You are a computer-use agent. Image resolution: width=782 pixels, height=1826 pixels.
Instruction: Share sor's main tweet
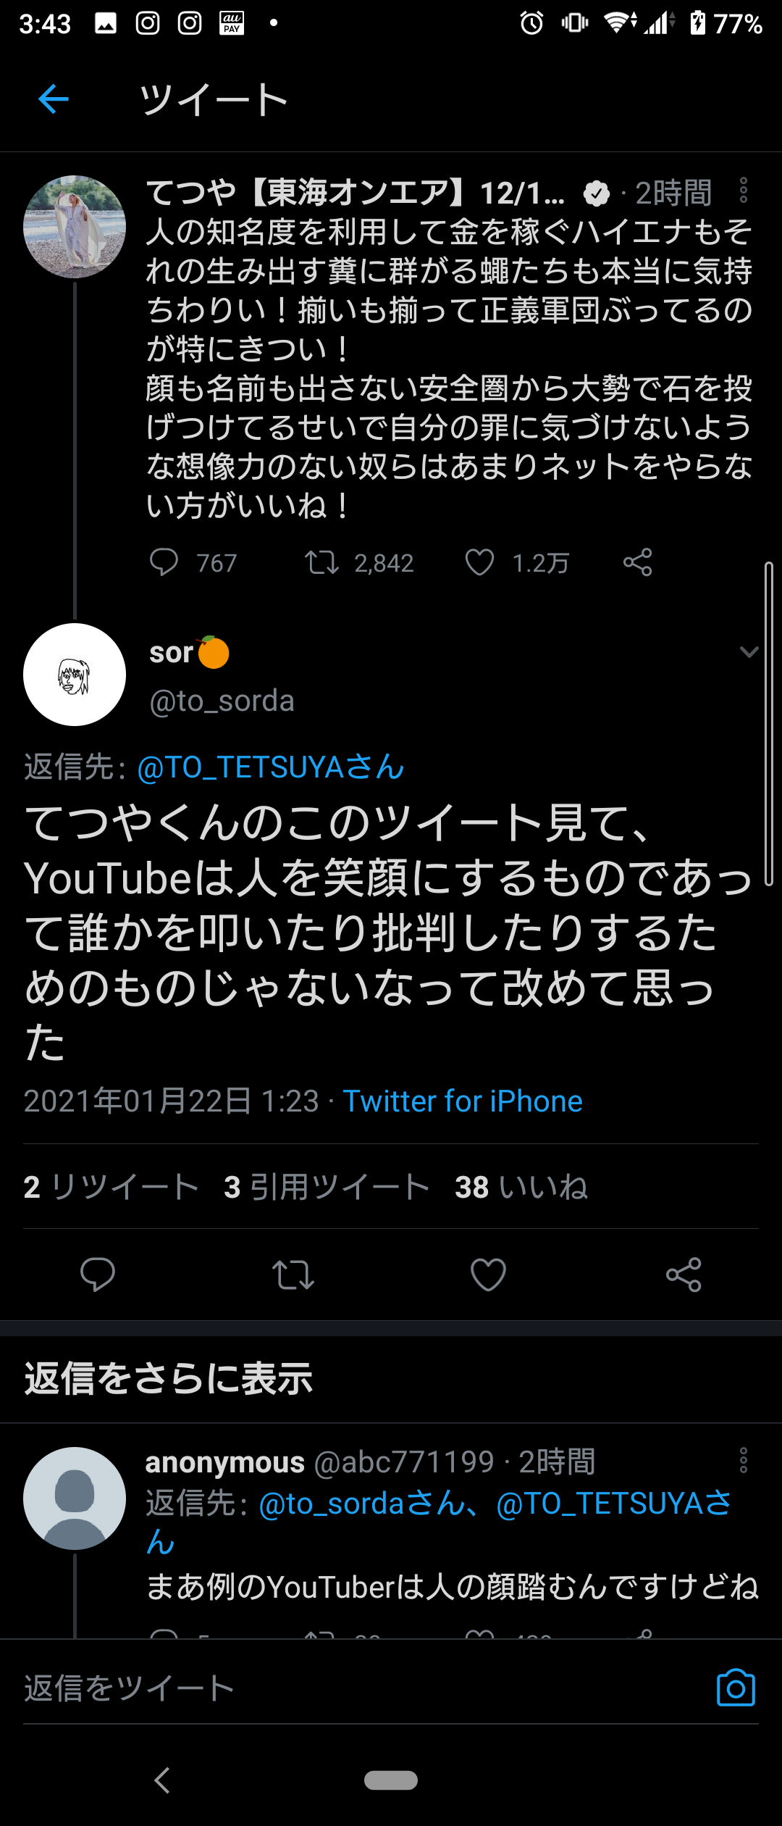(684, 1275)
